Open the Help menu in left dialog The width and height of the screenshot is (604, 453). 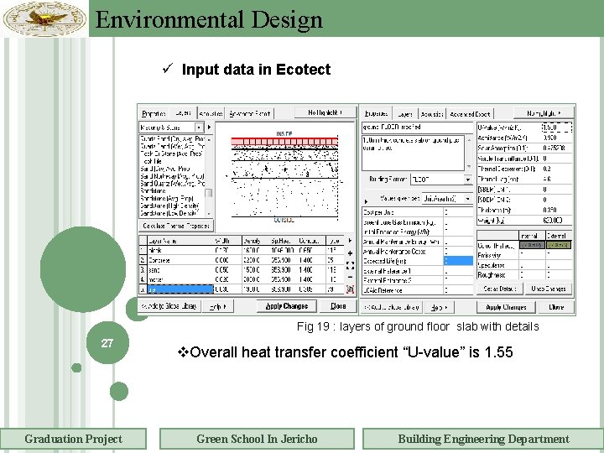218,307
